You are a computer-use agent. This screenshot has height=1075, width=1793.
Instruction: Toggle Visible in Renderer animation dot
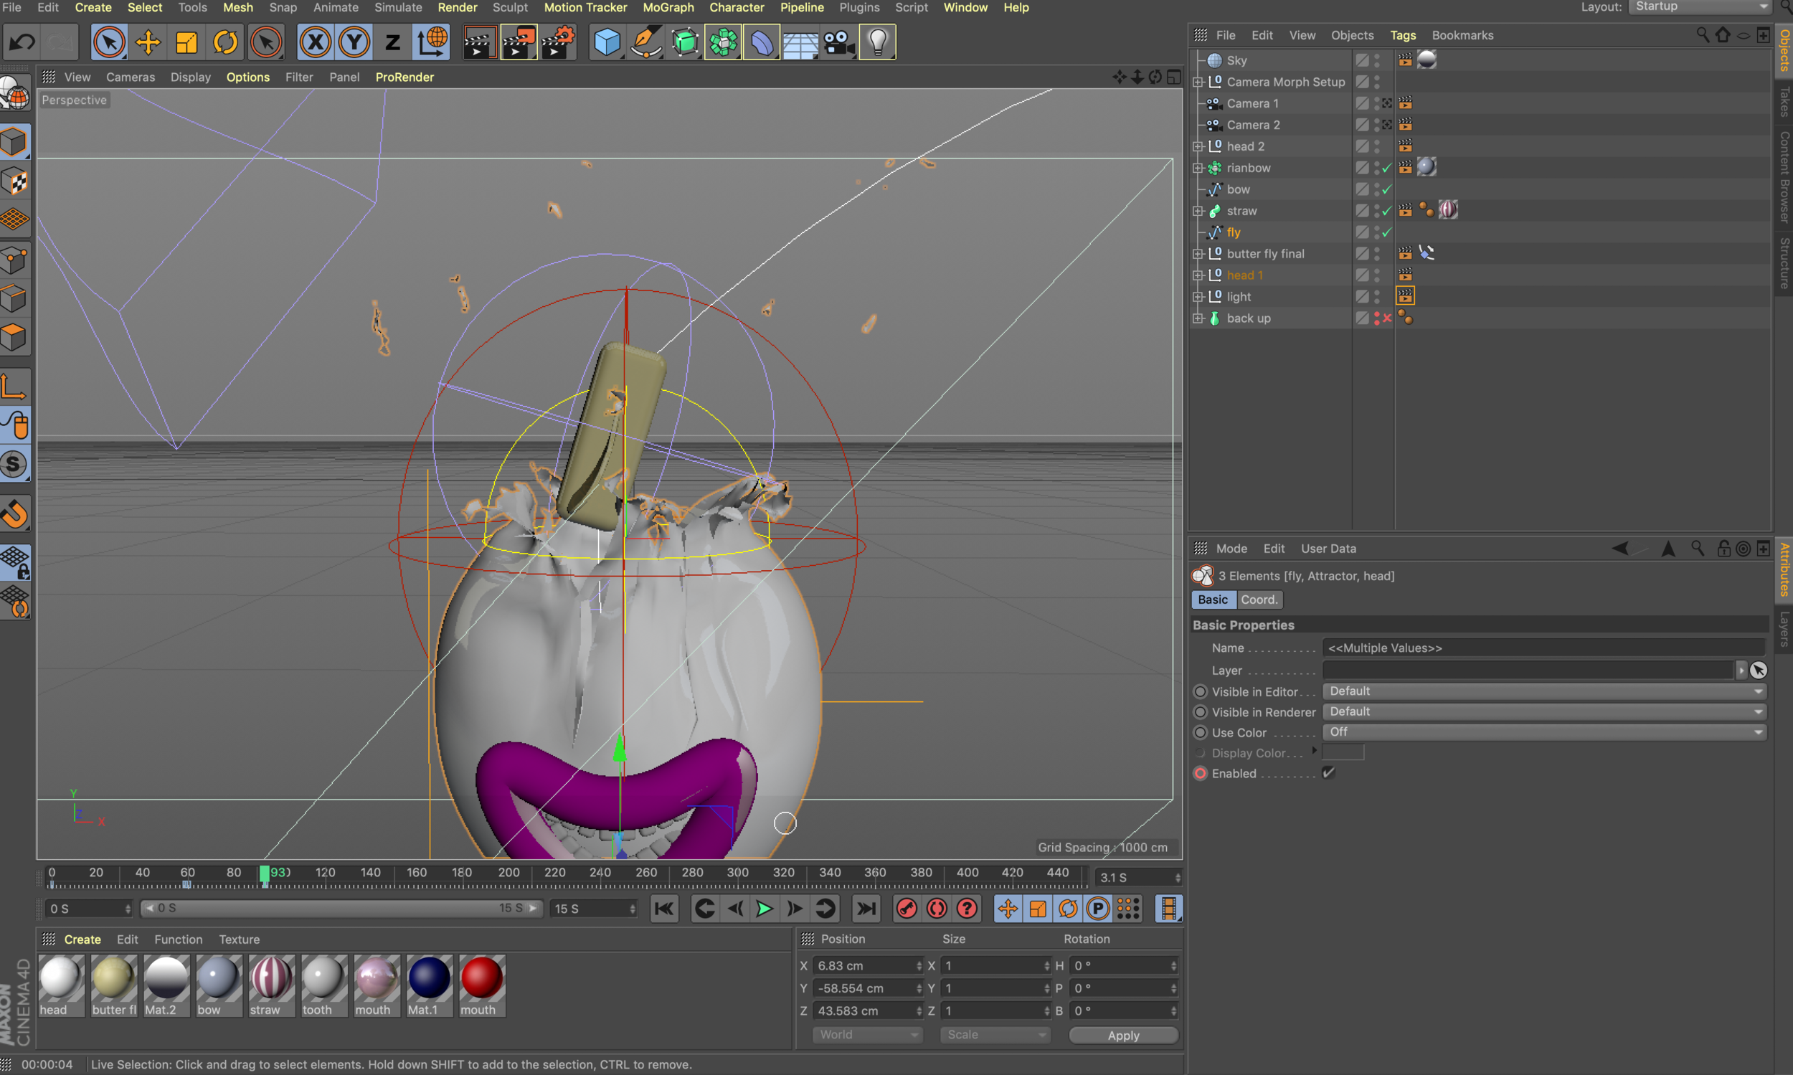(1201, 712)
